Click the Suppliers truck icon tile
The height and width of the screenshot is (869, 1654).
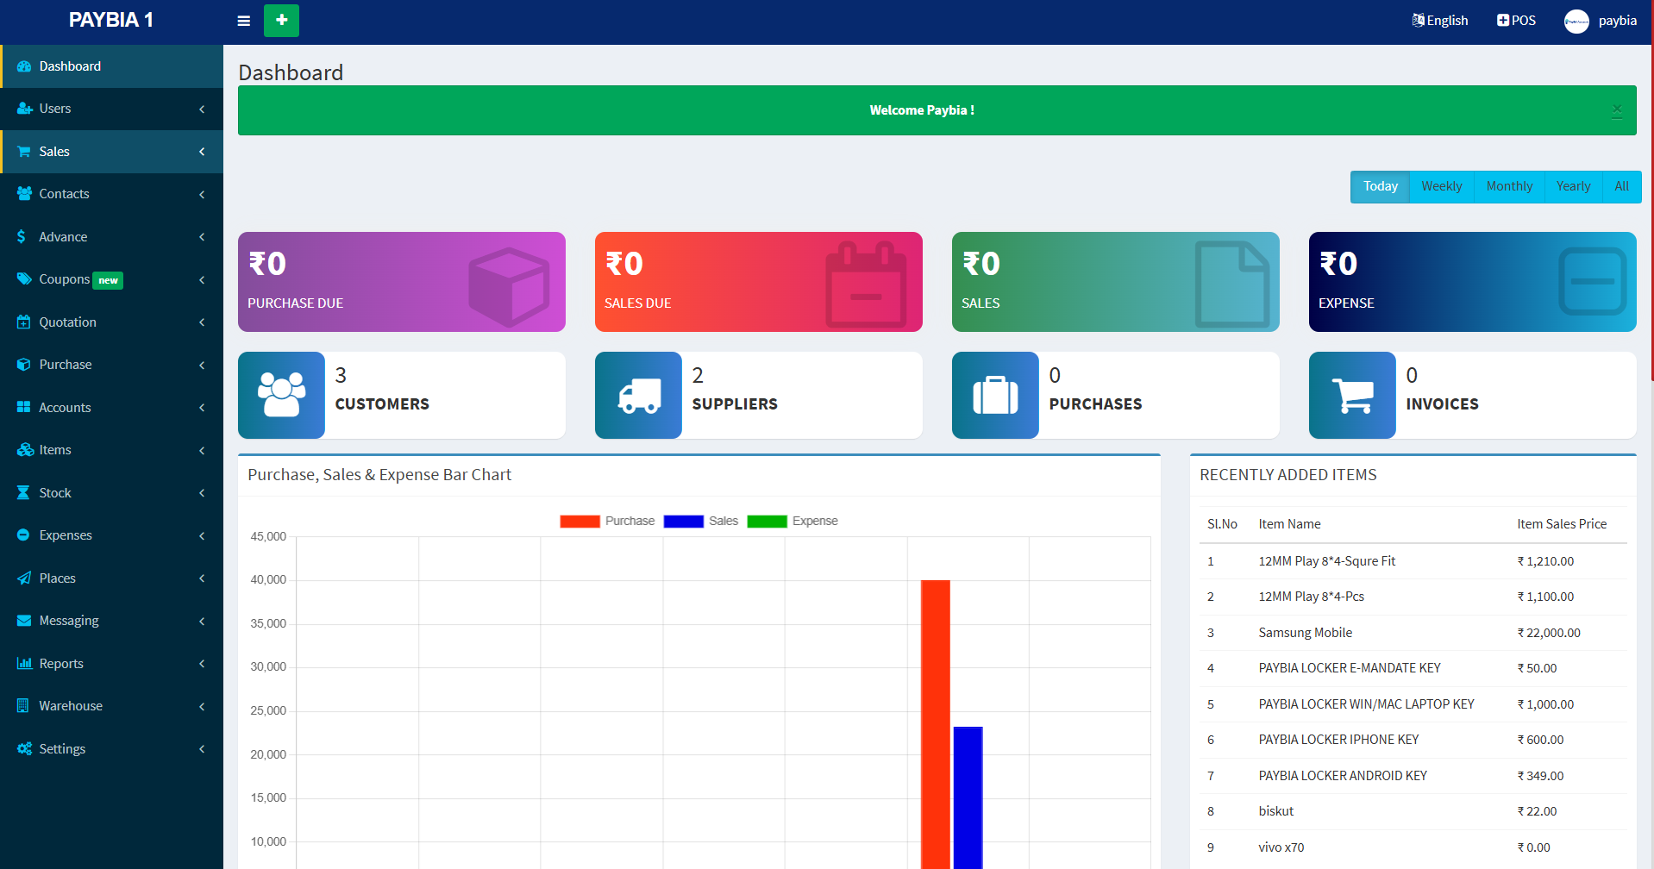pyautogui.click(x=638, y=395)
